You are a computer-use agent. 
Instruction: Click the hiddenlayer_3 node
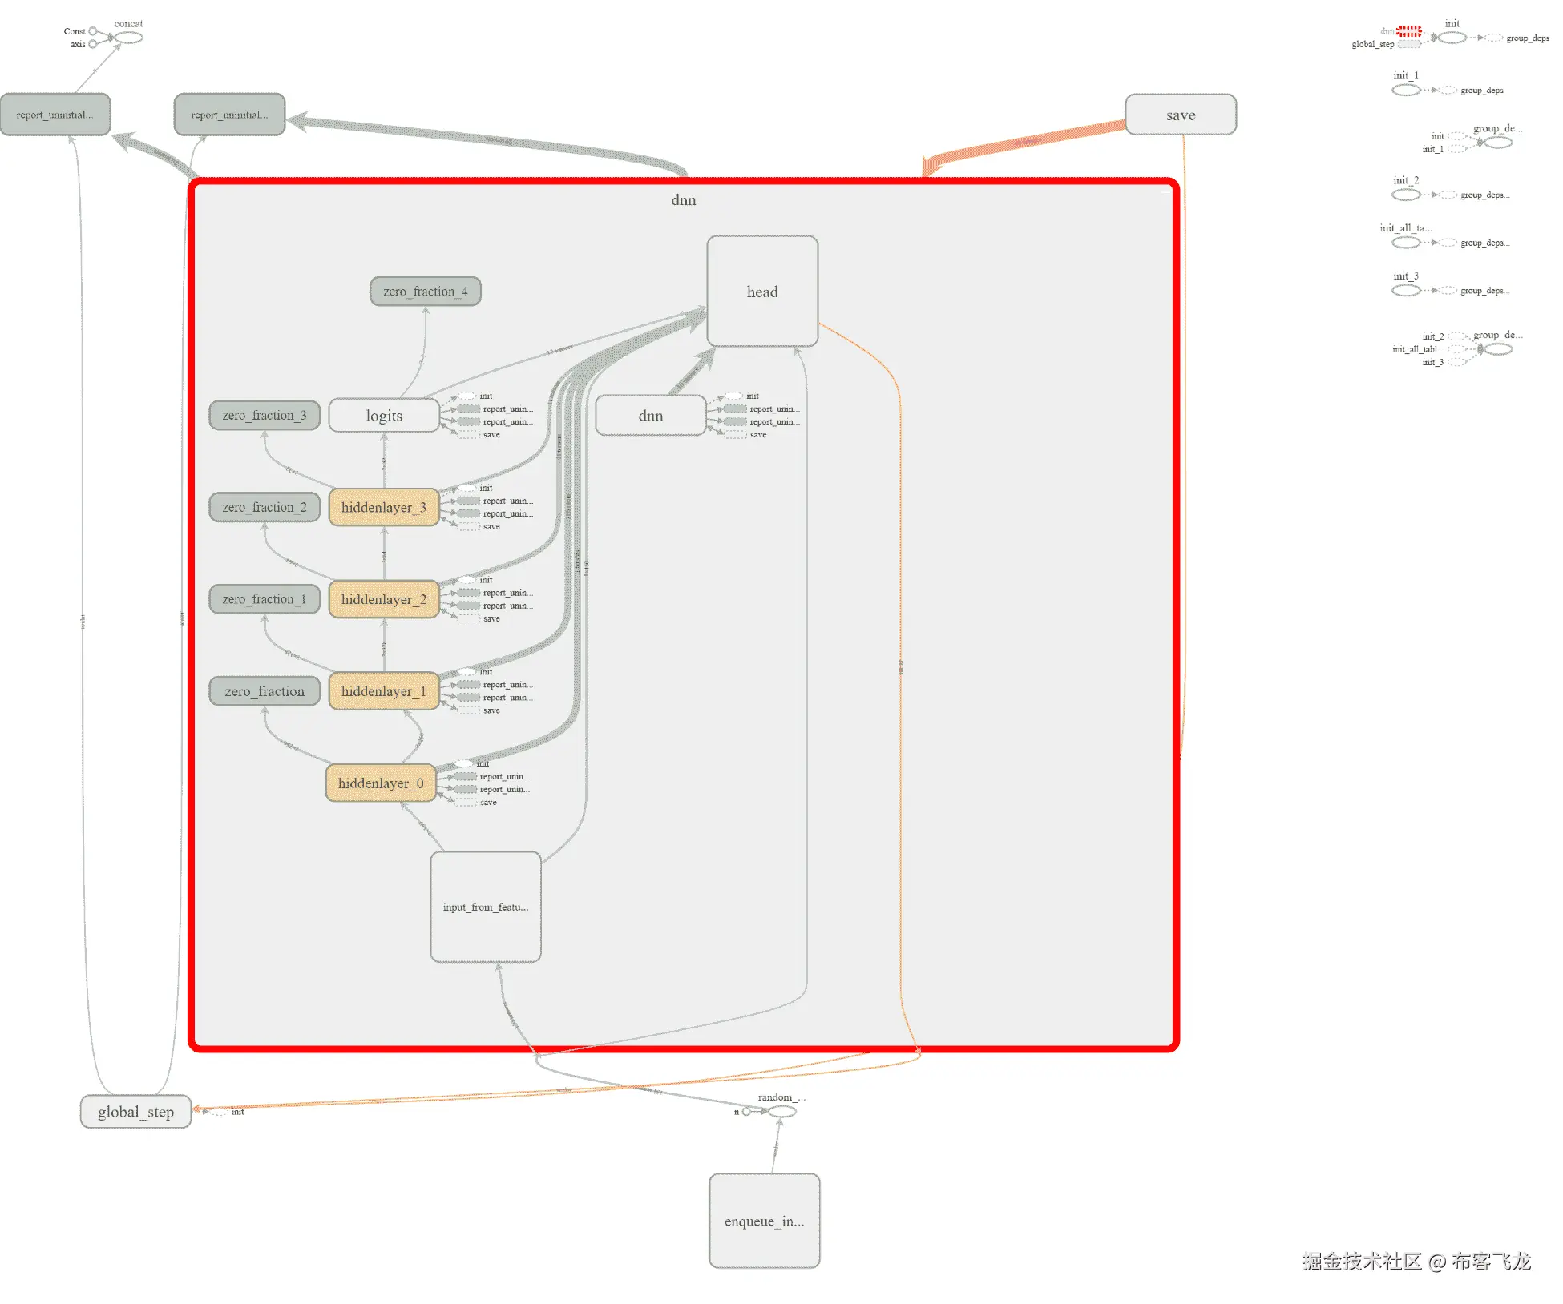click(x=384, y=507)
